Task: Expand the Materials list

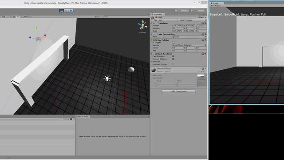Action: click(152, 62)
